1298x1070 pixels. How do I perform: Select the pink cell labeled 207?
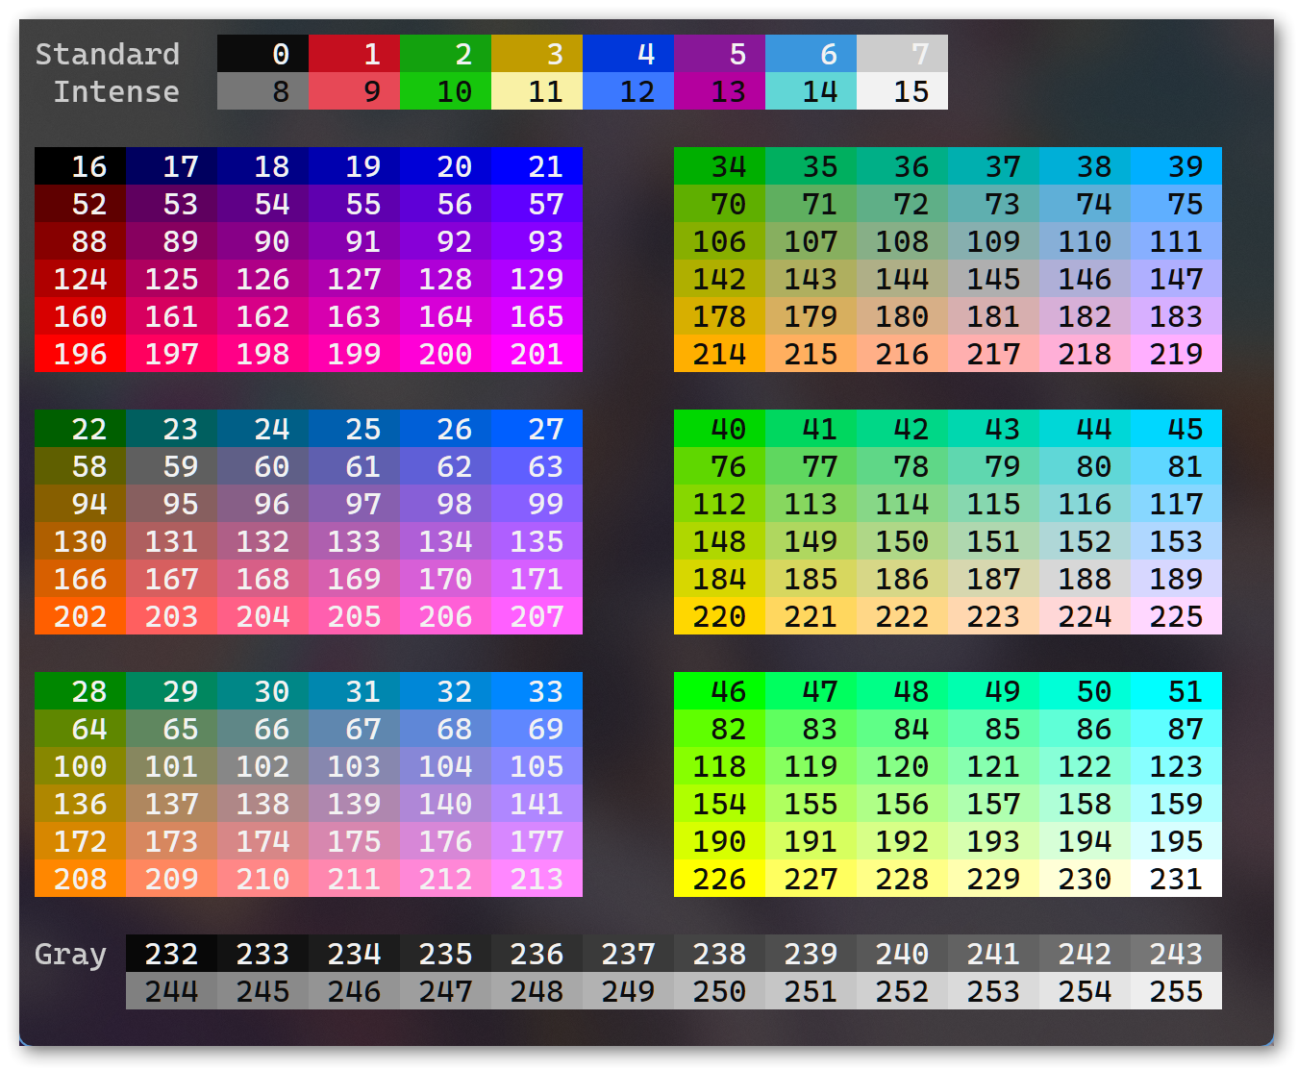pyautogui.click(x=537, y=616)
